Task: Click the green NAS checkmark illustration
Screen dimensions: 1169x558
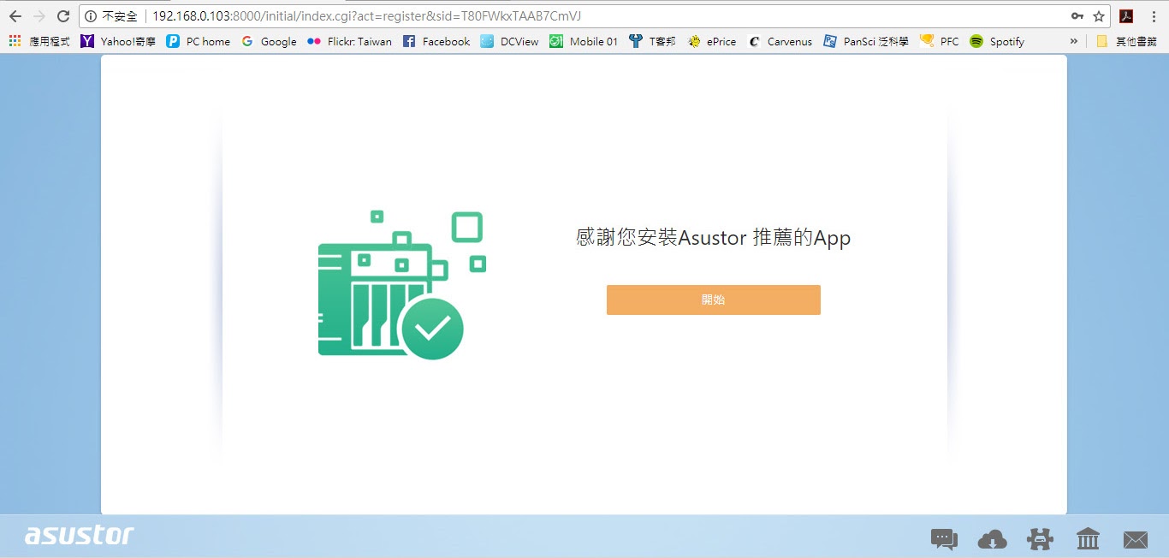Action: (402, 285)
